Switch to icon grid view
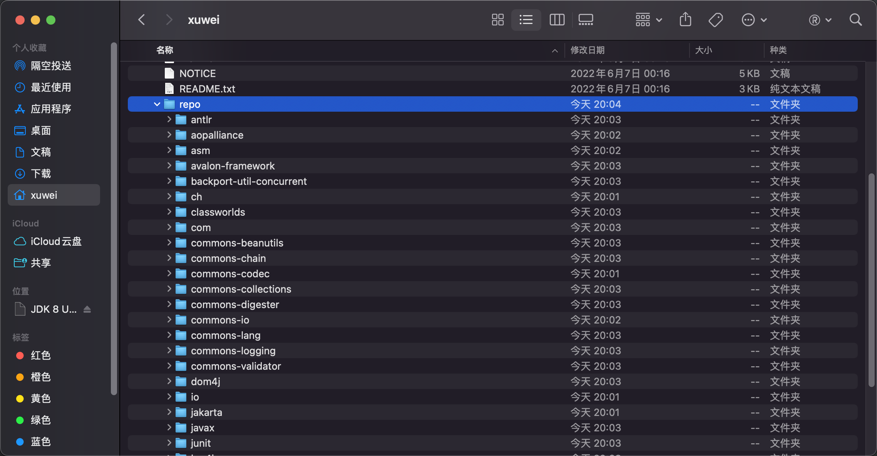 coord(497,20)
